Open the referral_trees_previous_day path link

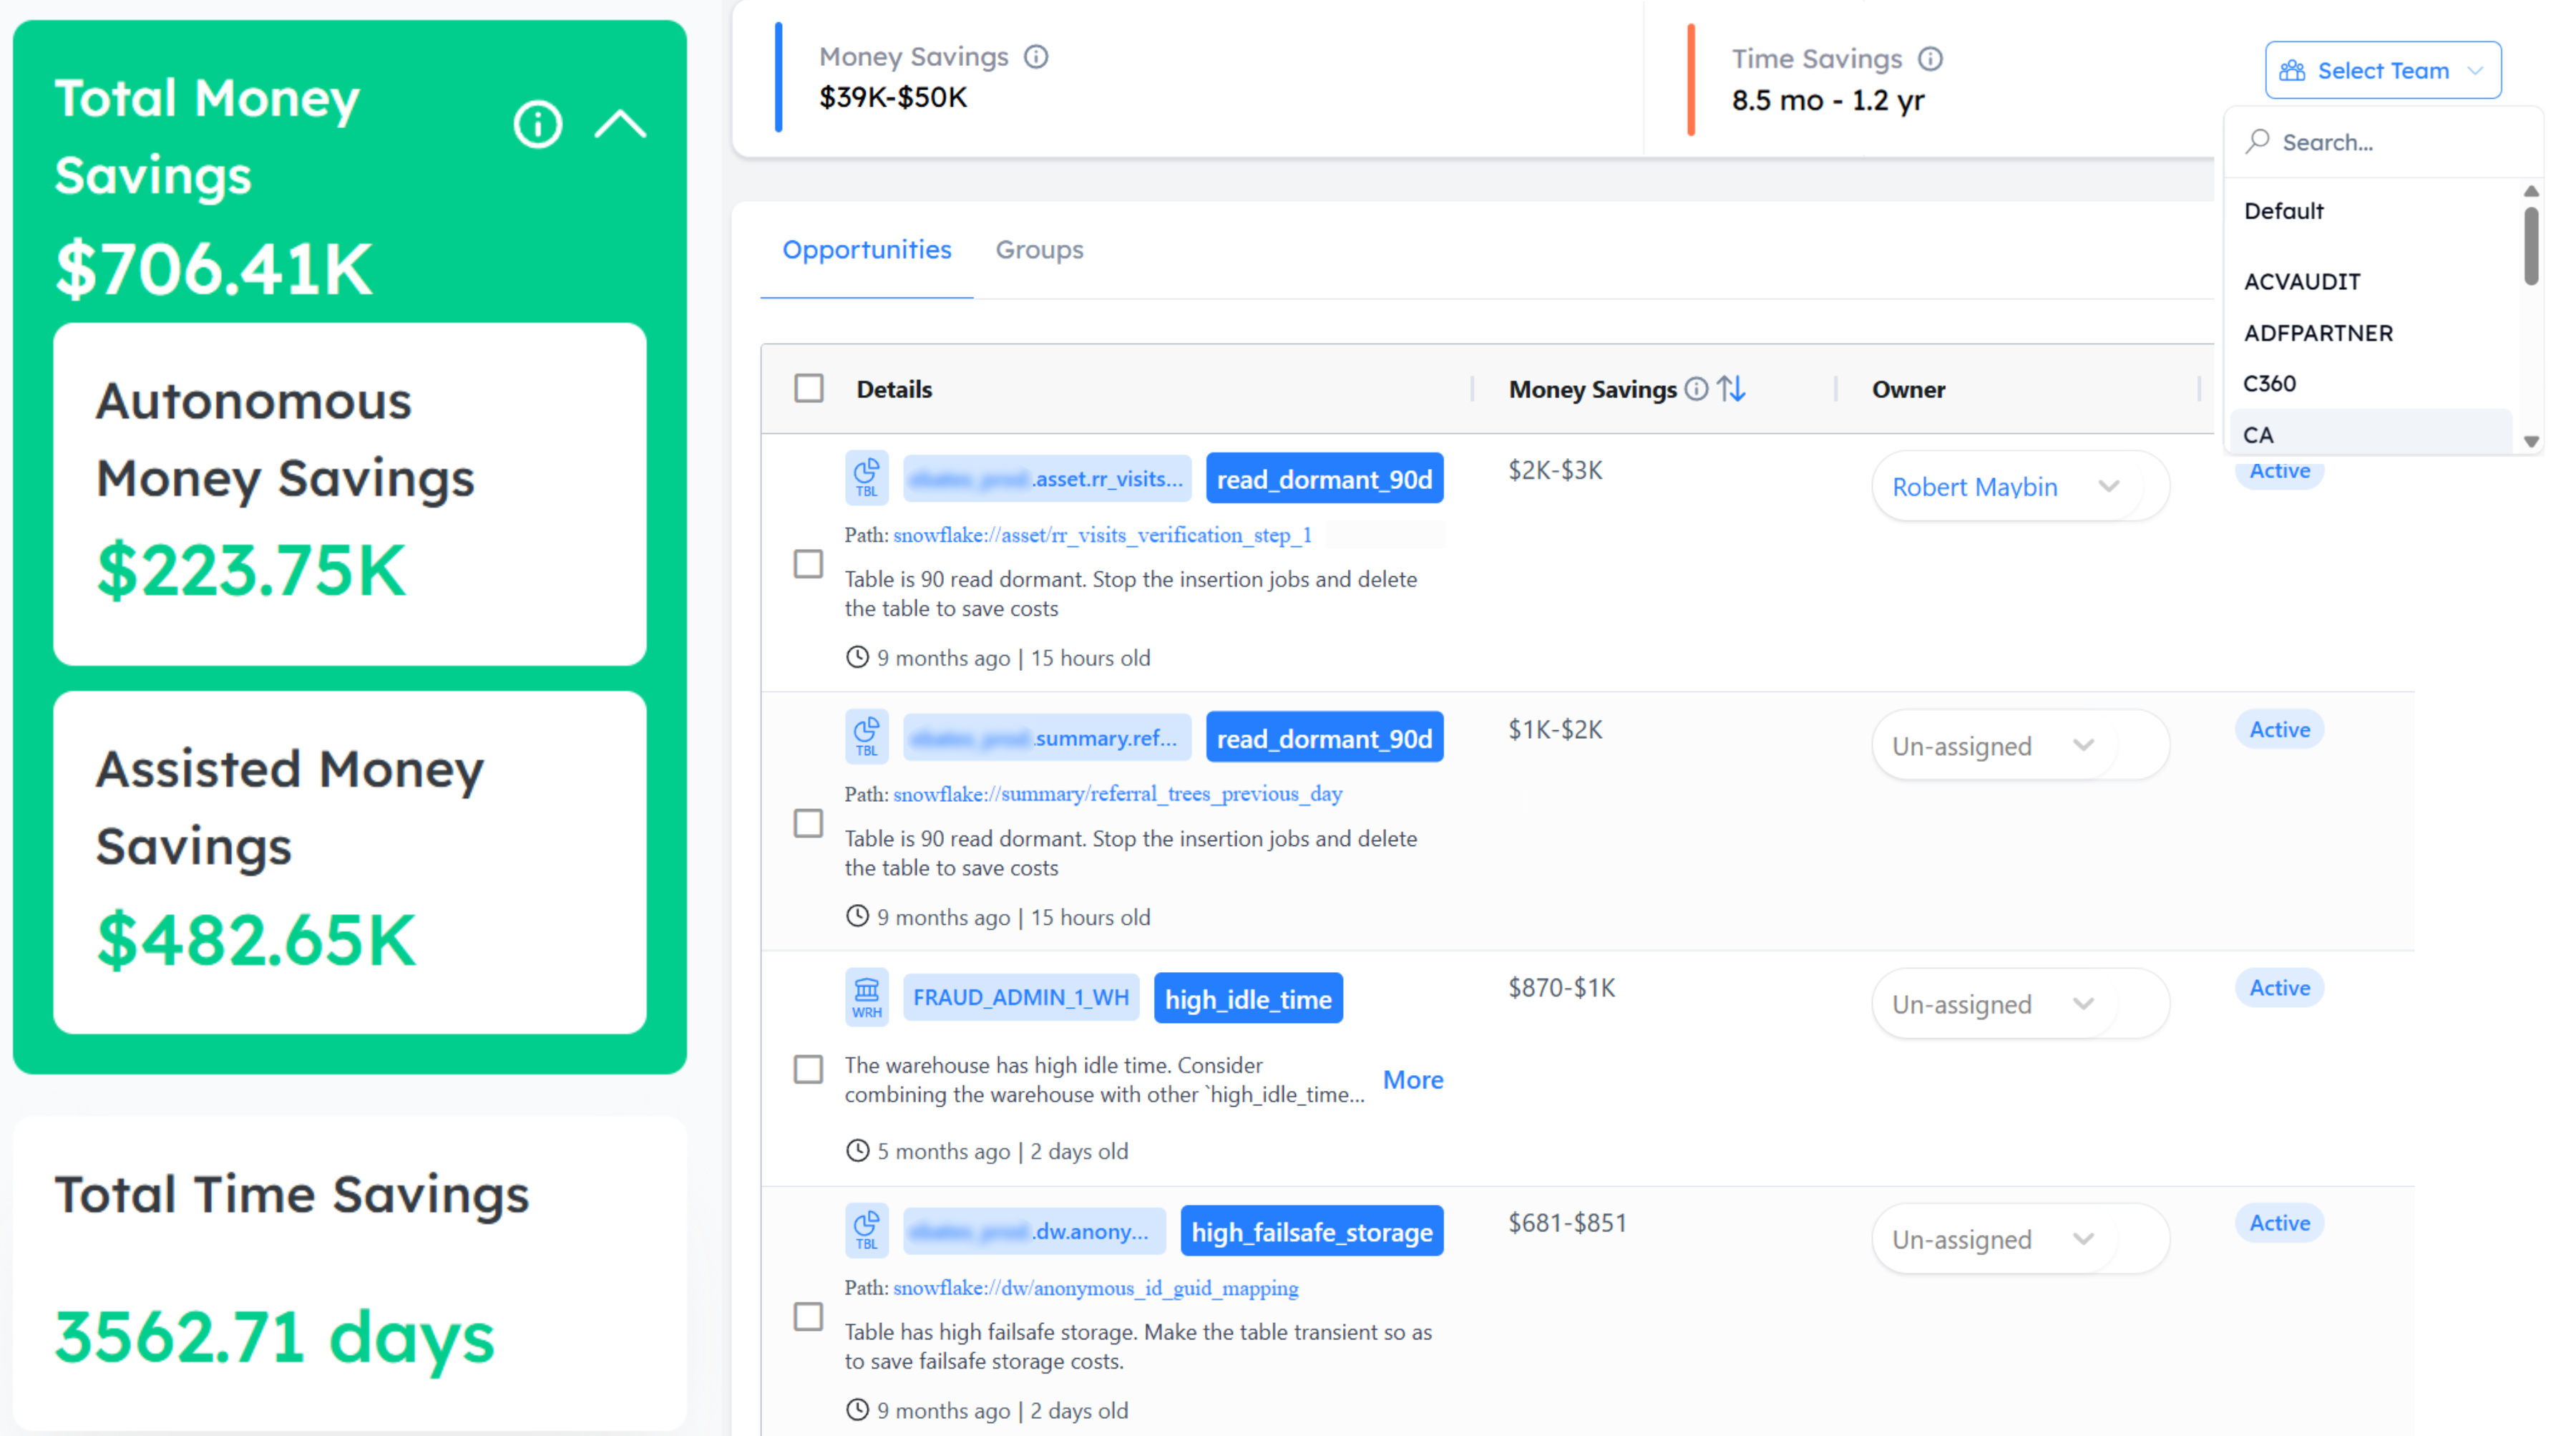1117,794
